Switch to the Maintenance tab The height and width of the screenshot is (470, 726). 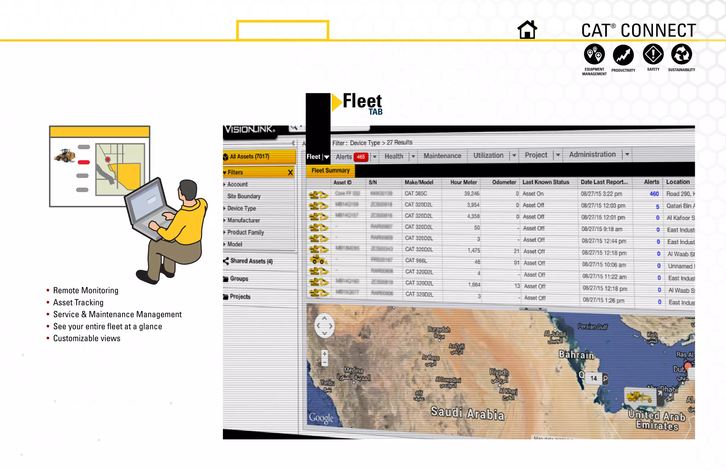[442, 156]
